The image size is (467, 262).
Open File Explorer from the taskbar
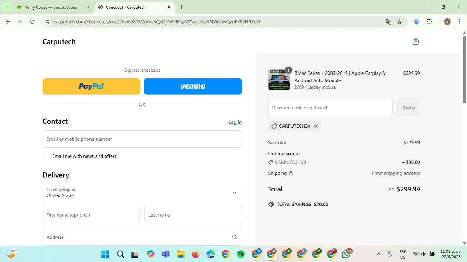click(x=181, y=254)
